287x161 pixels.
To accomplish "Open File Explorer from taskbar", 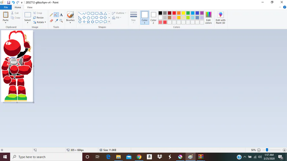I will coord(118,157).
